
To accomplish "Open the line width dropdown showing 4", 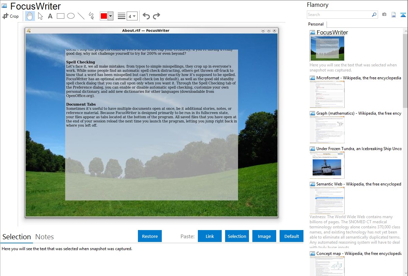I will [x=132, y=16].
